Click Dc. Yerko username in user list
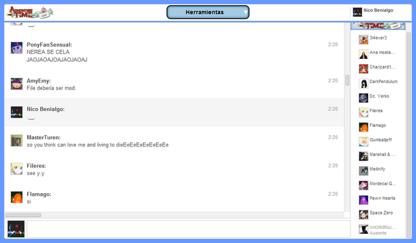This screenshot has width=416, height=243. [x=379, y=96]
